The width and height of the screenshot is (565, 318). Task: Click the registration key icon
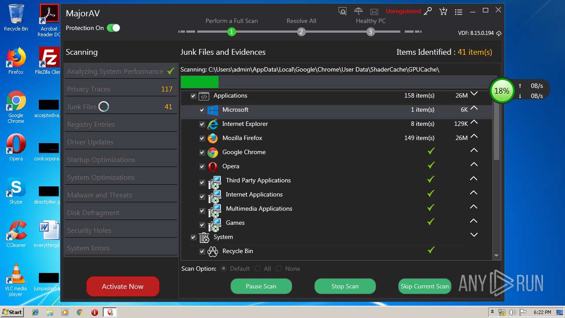428,11
